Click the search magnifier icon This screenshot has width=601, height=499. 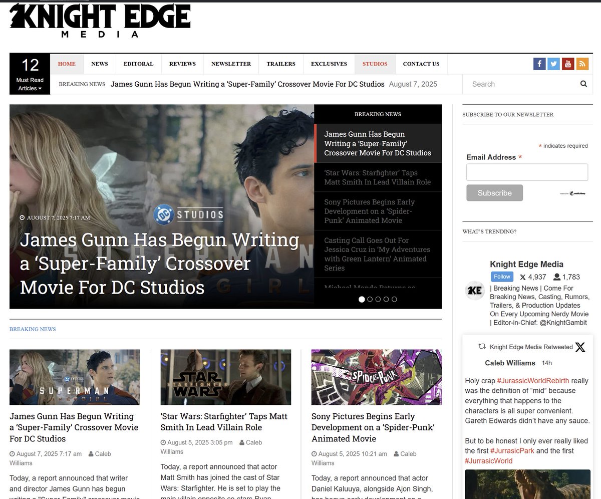pos(583,84)
